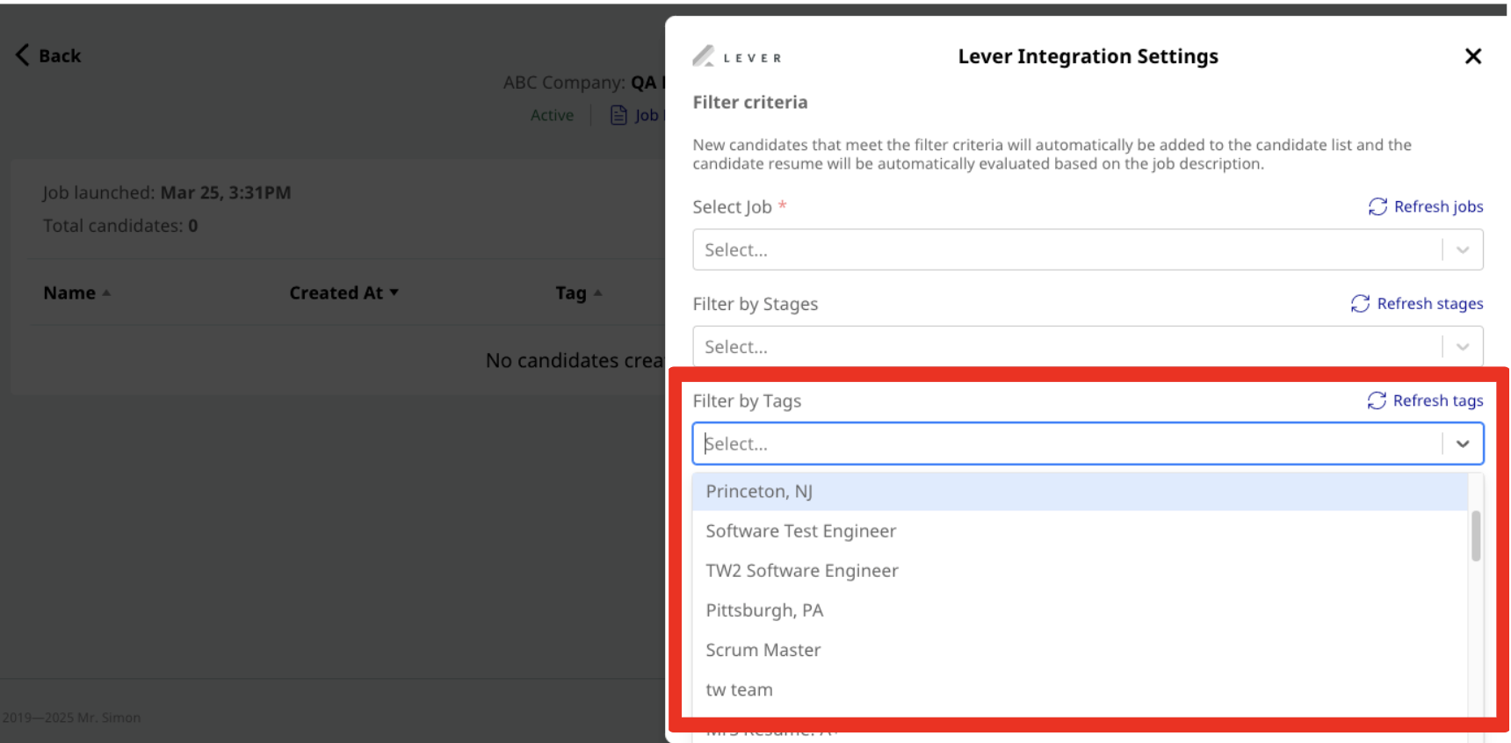Sort by Tag column arrow

[598, 292]
